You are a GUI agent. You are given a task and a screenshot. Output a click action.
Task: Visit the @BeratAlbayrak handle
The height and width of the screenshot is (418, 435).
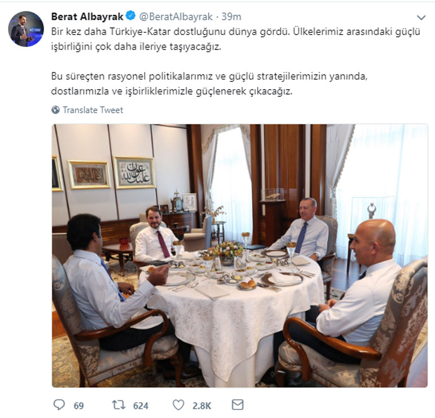click(176, 16)
